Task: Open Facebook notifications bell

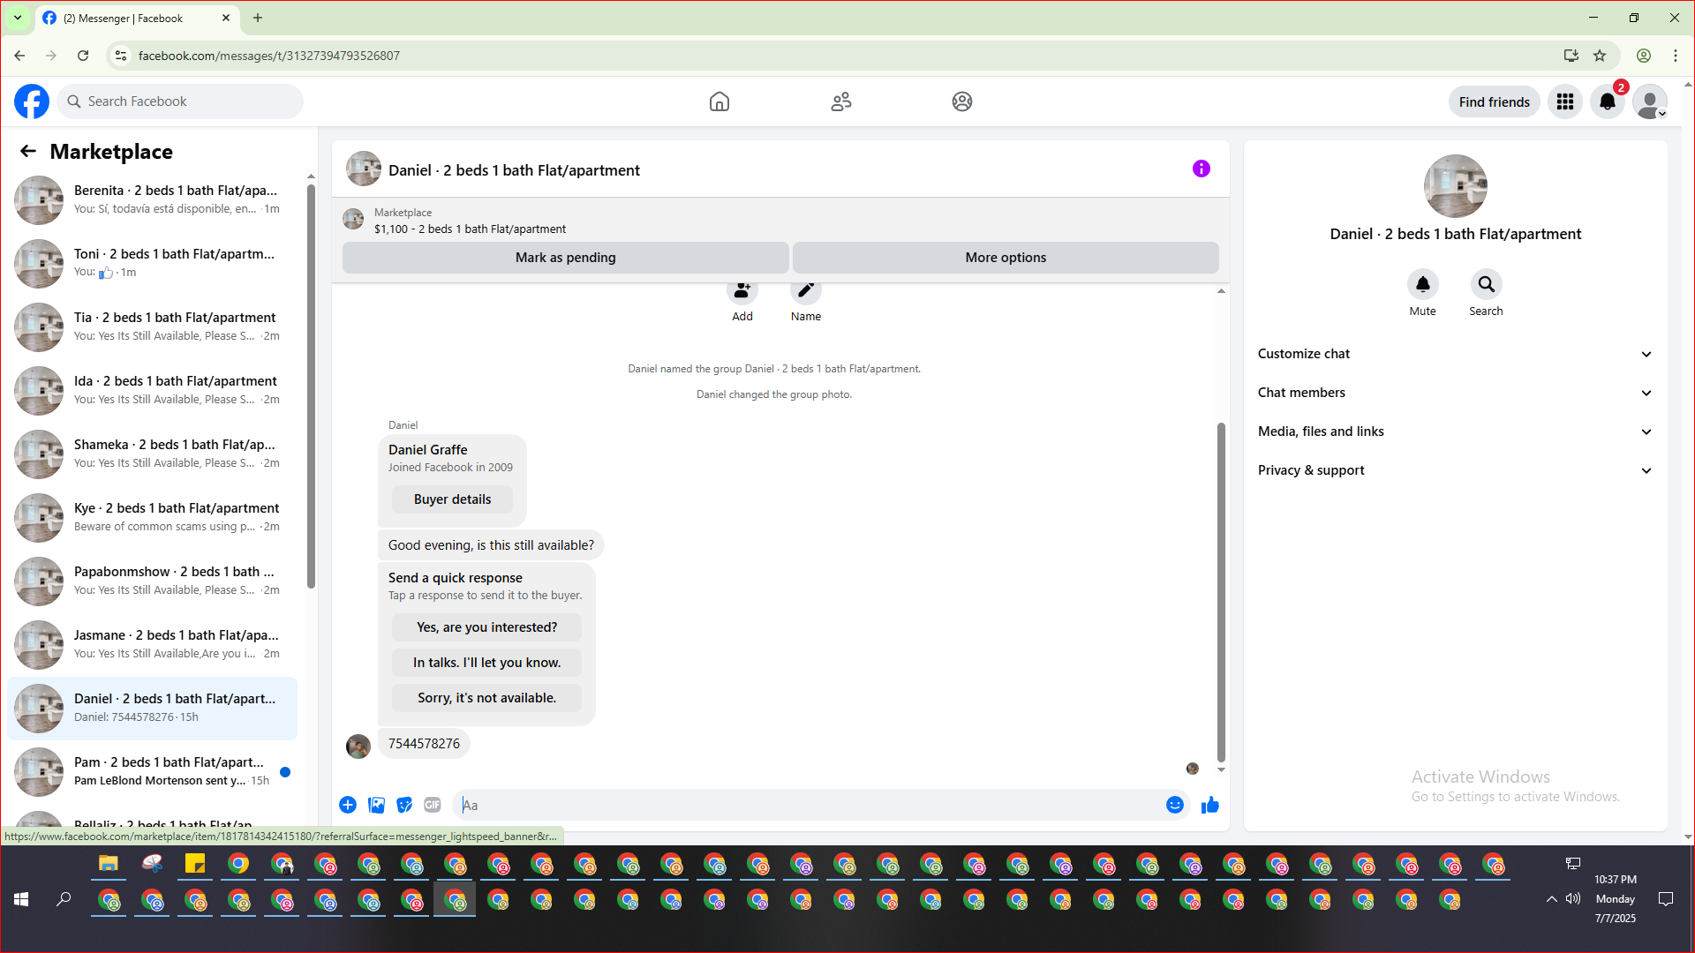Action: point(1607,102)
